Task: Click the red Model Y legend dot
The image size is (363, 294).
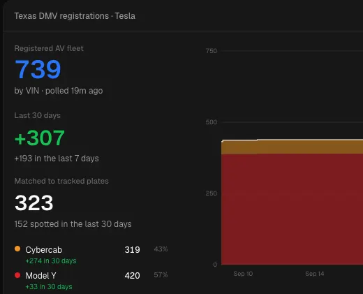Action: tap(17, 275)
